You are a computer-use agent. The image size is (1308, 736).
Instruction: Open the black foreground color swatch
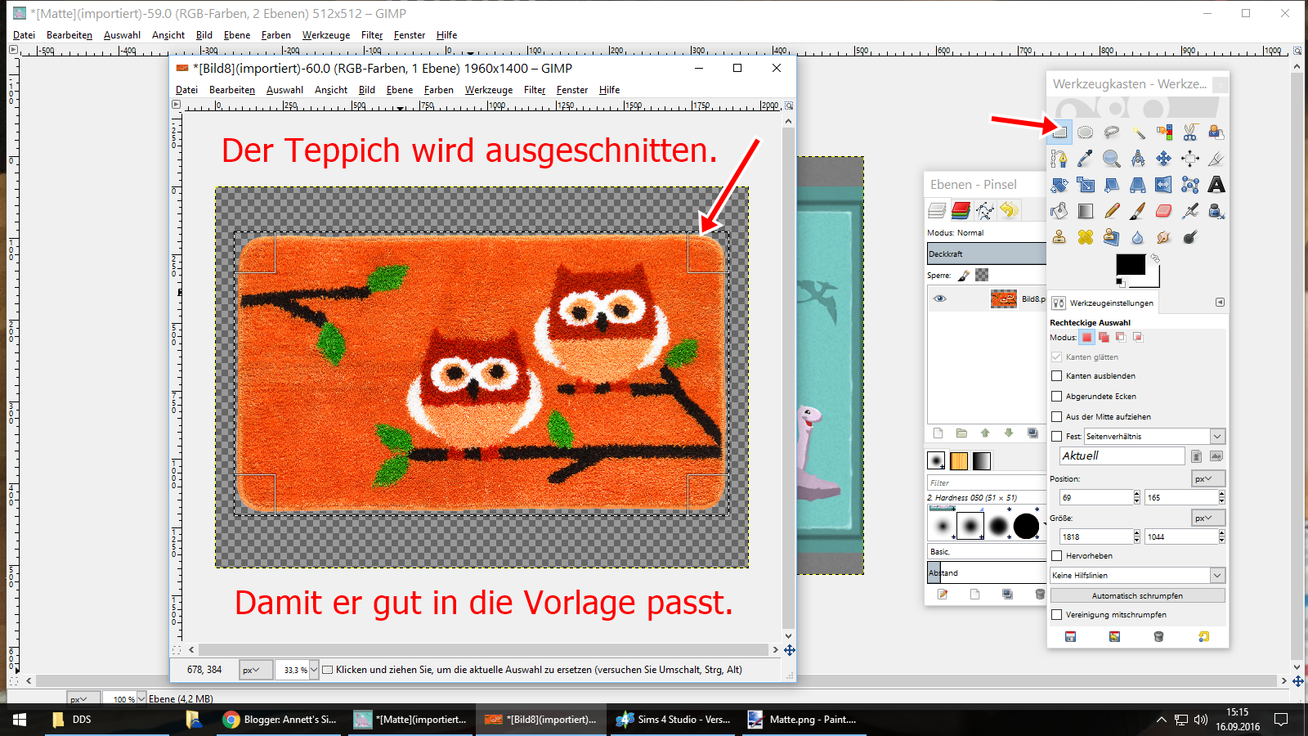1131,264
